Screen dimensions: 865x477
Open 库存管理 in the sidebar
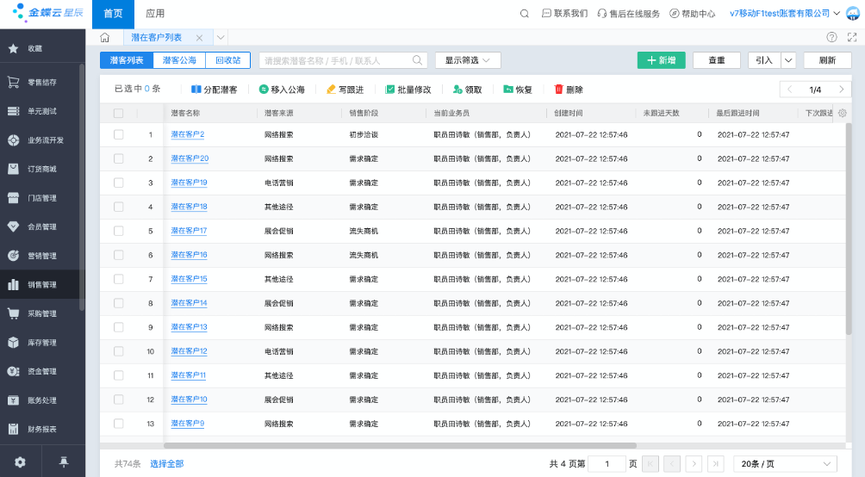[42, 343]
